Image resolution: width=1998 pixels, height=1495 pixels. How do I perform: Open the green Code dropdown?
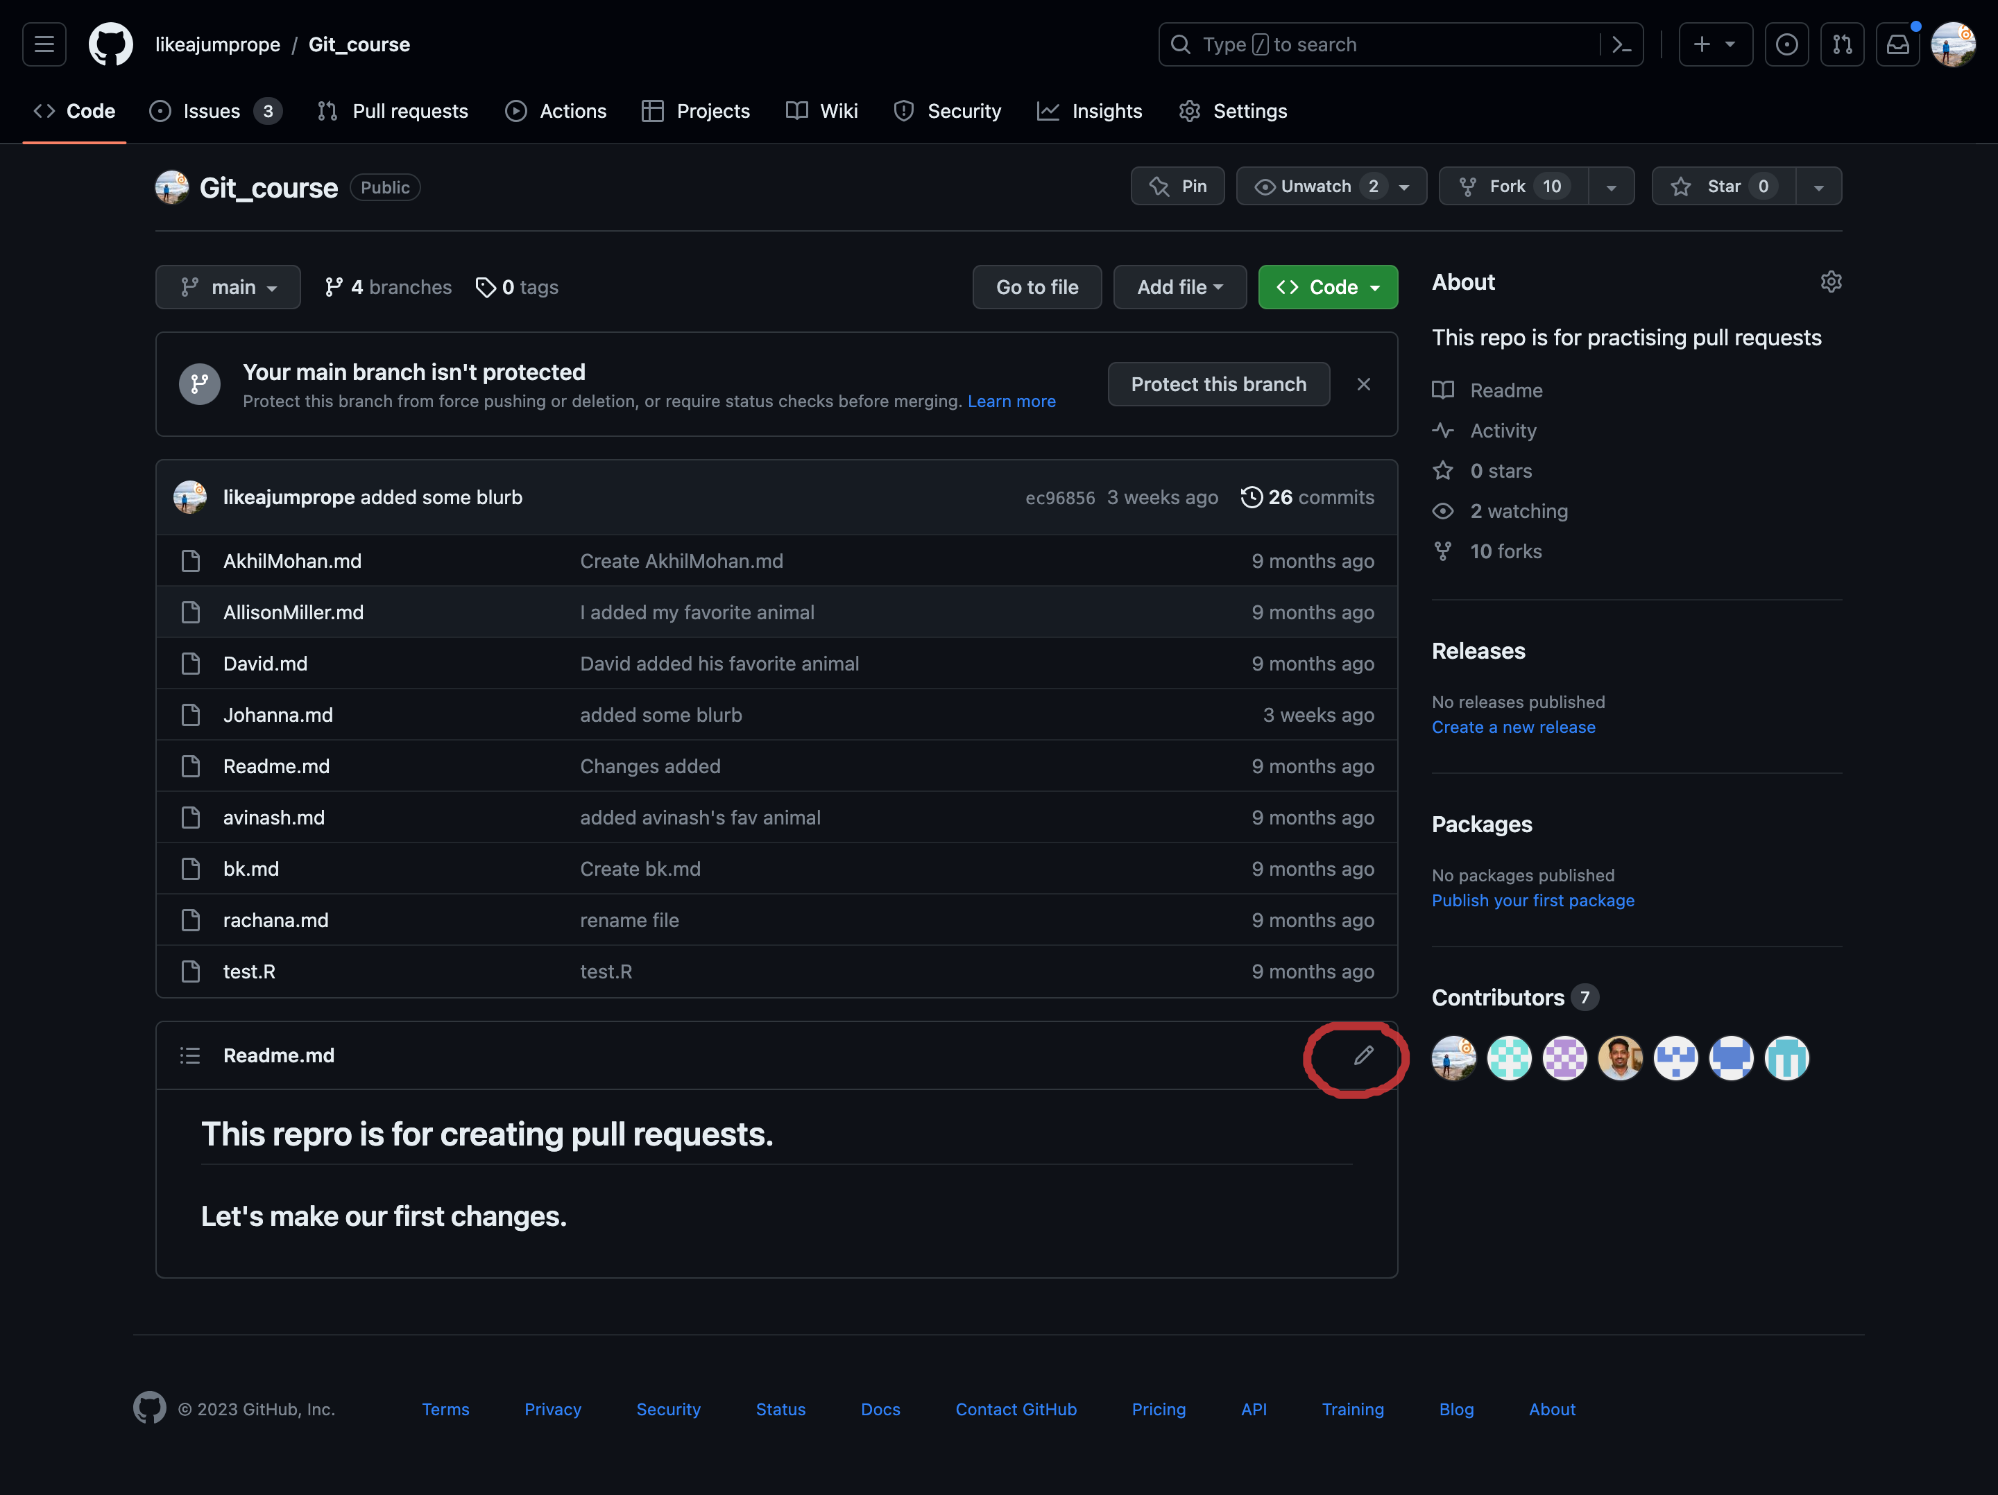[1328, 287]
